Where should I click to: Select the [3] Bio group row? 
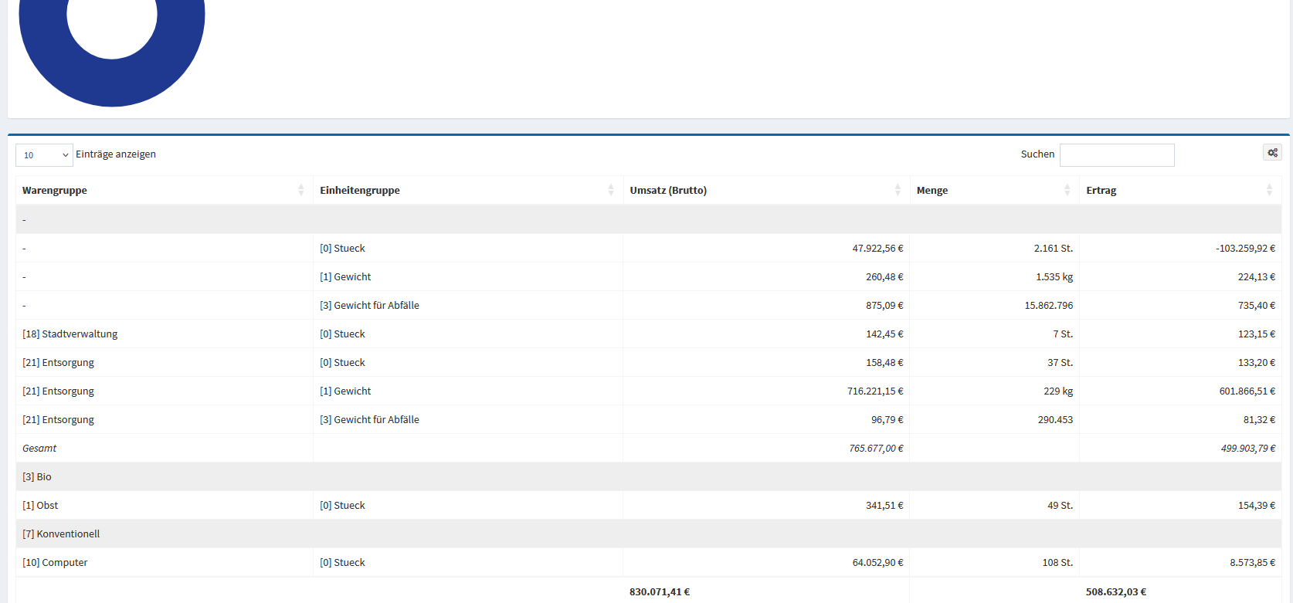click(x=37, y=477)
